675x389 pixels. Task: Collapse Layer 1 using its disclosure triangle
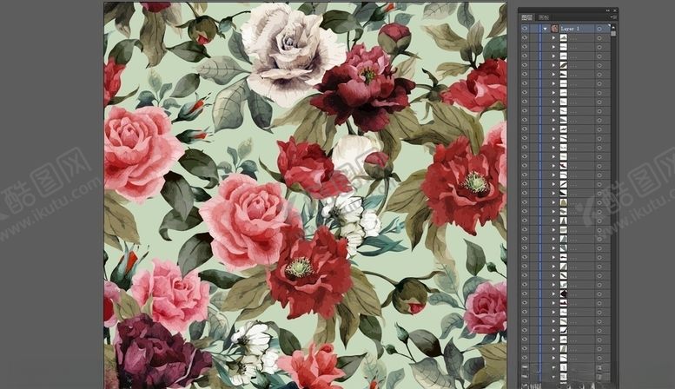pos(546,29)
